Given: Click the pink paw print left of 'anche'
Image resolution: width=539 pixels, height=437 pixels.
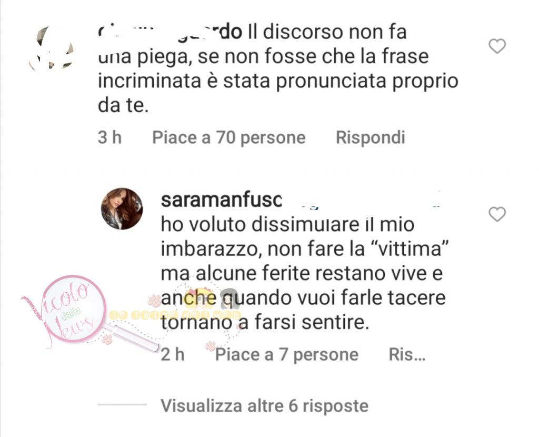Looking at the screenshot, I should (154, 300).
